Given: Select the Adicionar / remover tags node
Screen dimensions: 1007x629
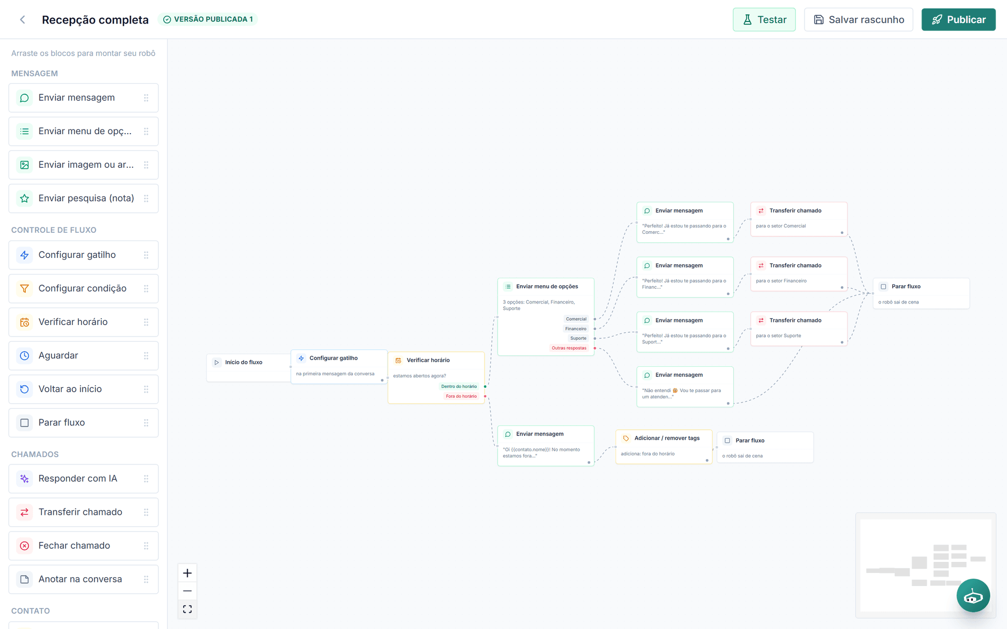Looking at the screenshot, I should click(663, 447).
